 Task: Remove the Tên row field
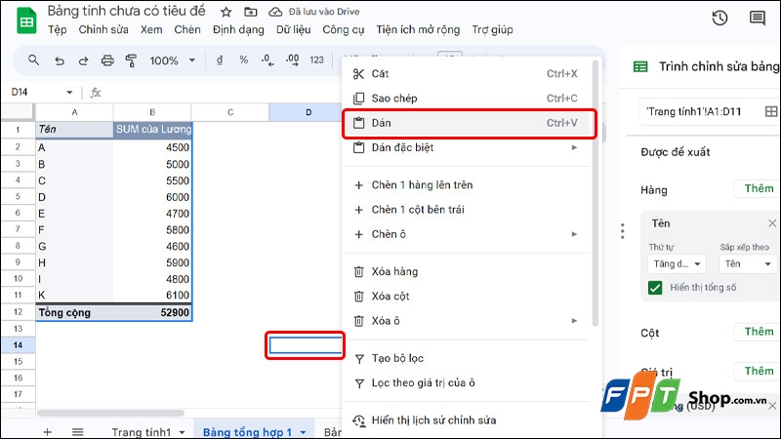point(772,223)
